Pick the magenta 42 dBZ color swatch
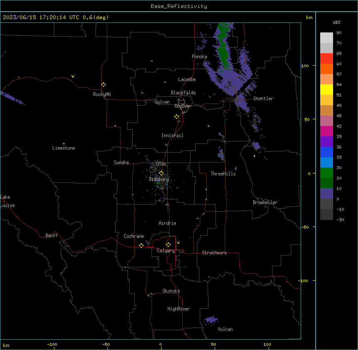358x350 pixels. tap(326, 131)
